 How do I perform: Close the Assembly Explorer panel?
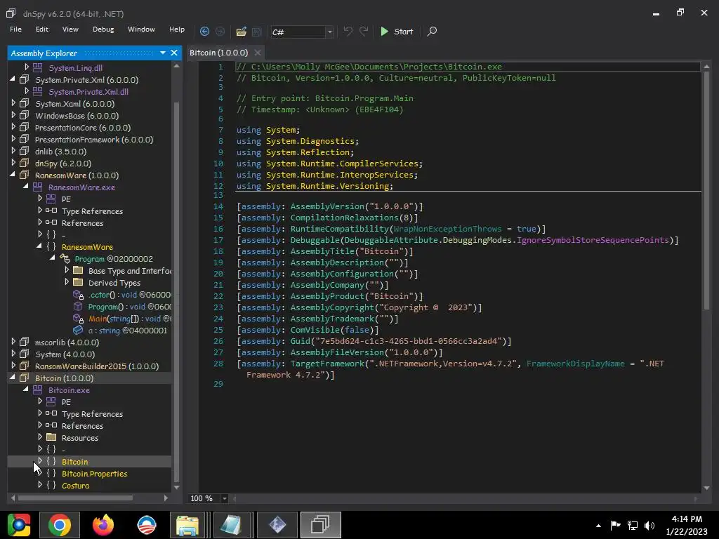tap(174, 53)
